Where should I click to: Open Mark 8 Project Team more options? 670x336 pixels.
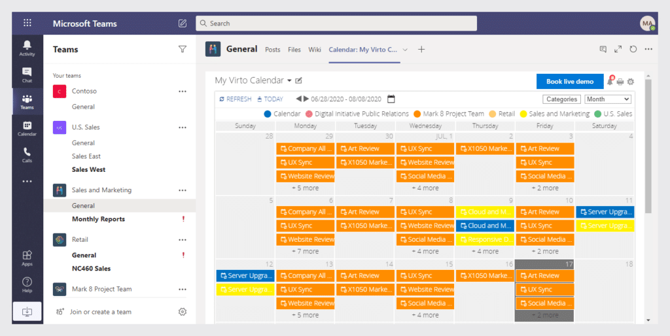pos(183,289)
